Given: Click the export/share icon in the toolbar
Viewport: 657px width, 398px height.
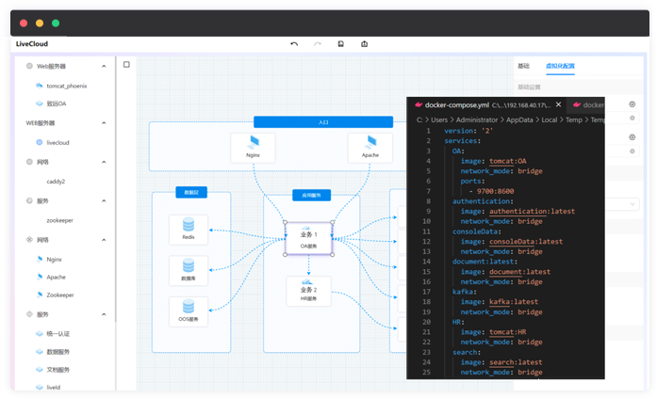Looking at the screenshot, I should click(x=363, y=44).
